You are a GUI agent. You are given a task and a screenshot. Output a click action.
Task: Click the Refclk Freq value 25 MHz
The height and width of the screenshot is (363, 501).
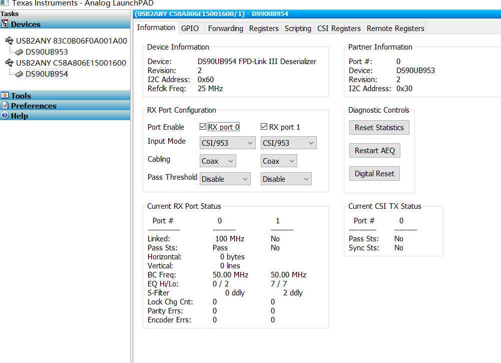point(210,89)
